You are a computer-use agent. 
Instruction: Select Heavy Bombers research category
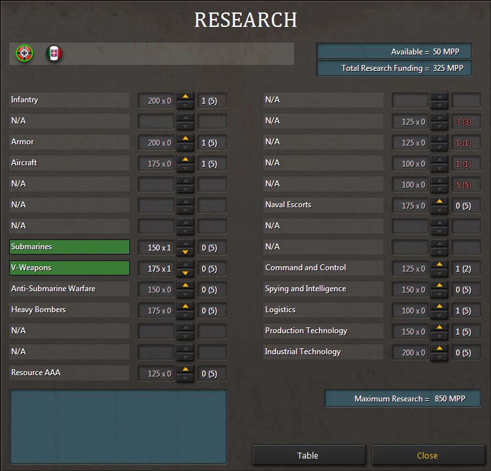(69, 310)
